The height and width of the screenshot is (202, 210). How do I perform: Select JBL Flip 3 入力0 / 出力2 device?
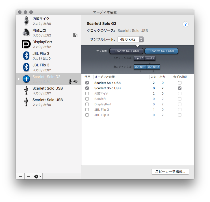(x=48, y=67)
